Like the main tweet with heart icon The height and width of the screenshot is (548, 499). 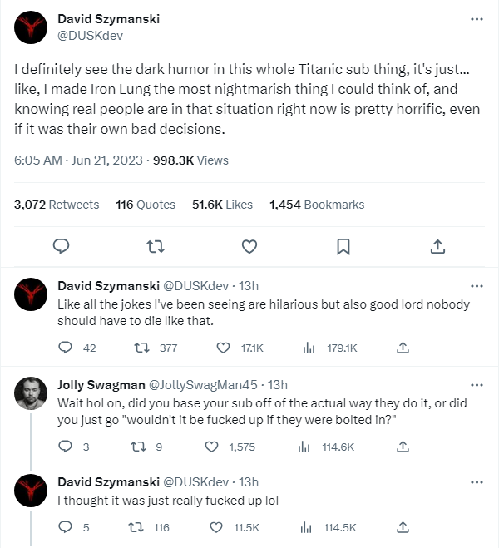[x=249, y=246]
